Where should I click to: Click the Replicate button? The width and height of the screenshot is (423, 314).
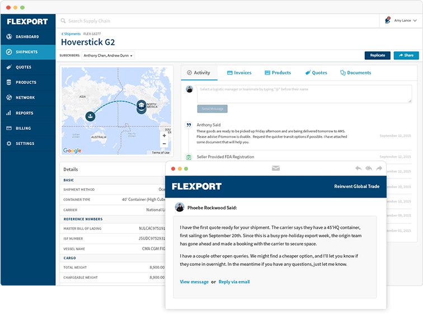378,55
